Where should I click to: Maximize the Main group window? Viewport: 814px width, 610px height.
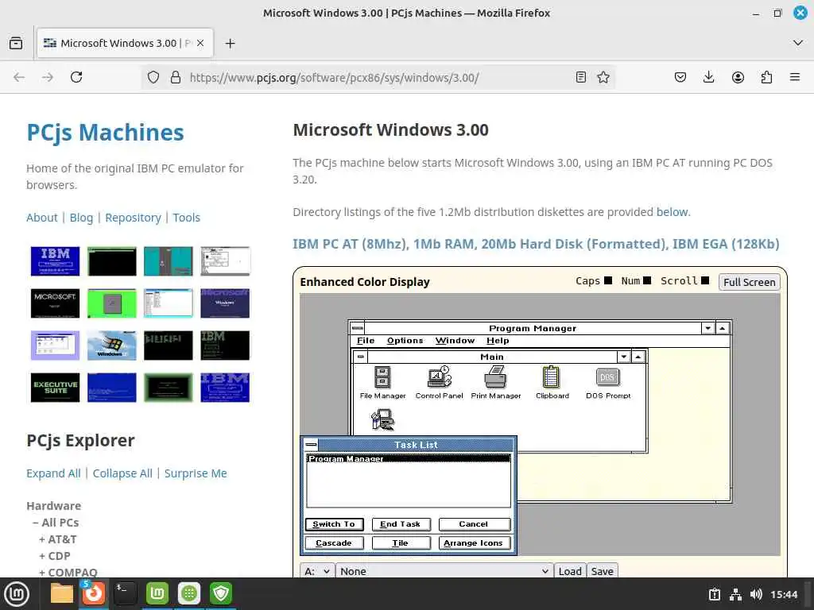click(638, 357)
